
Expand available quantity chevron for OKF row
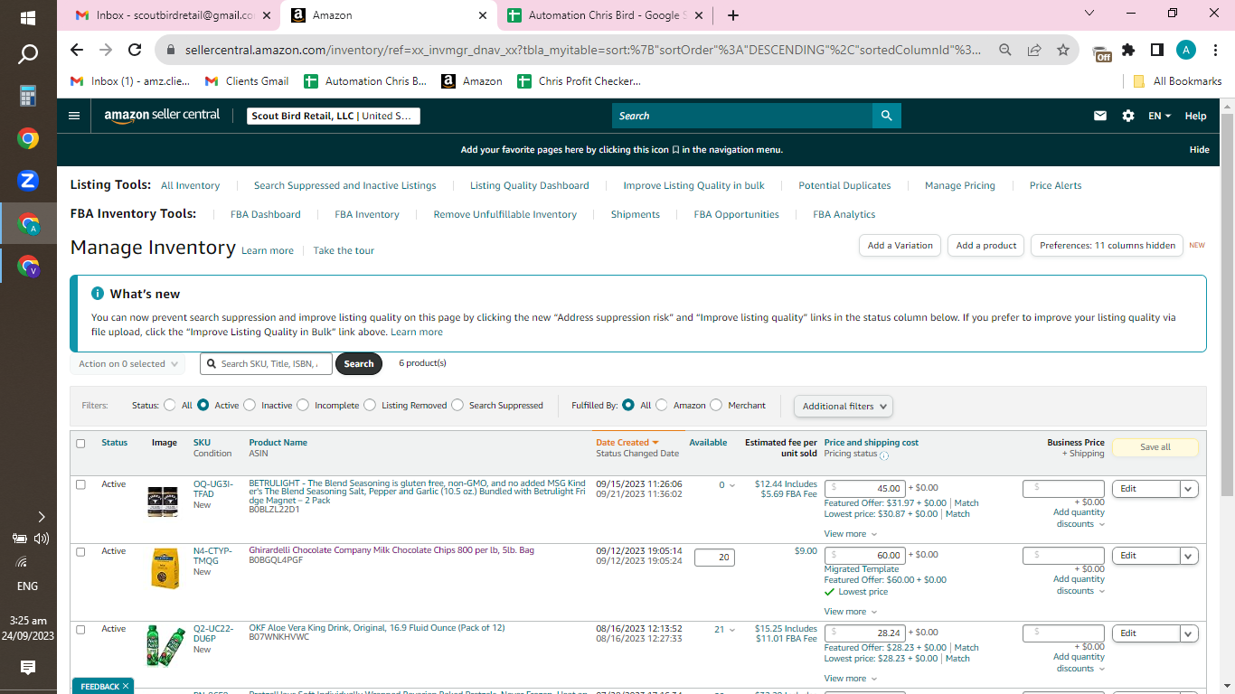point(732,630)
